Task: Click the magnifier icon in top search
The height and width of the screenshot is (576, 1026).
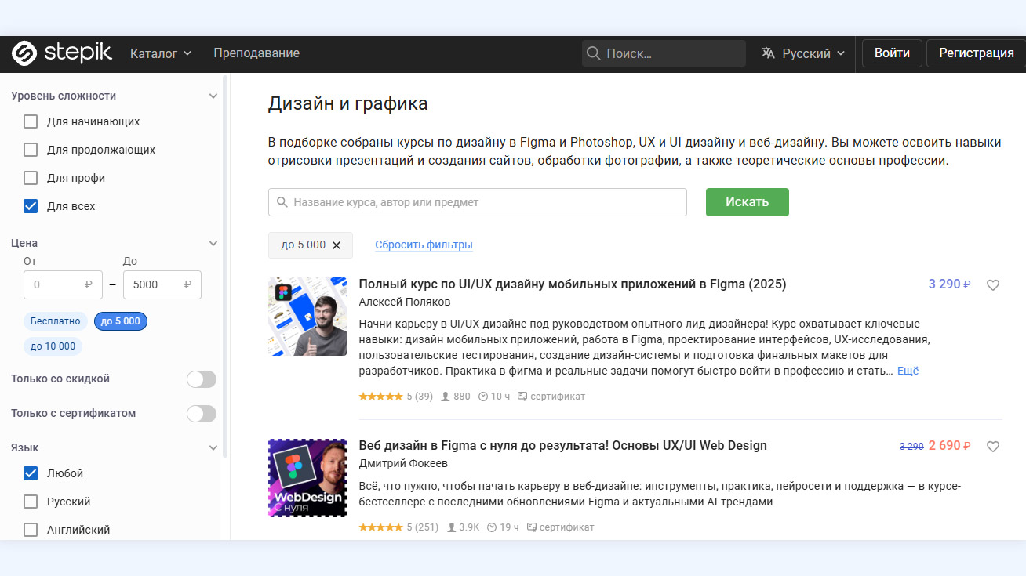Action: point(595,53)
